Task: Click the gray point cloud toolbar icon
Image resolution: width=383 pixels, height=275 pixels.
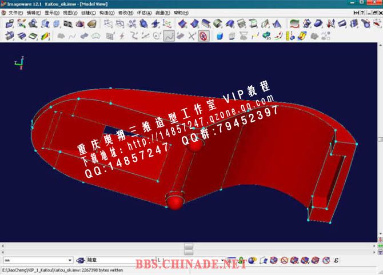Action: 61,36
